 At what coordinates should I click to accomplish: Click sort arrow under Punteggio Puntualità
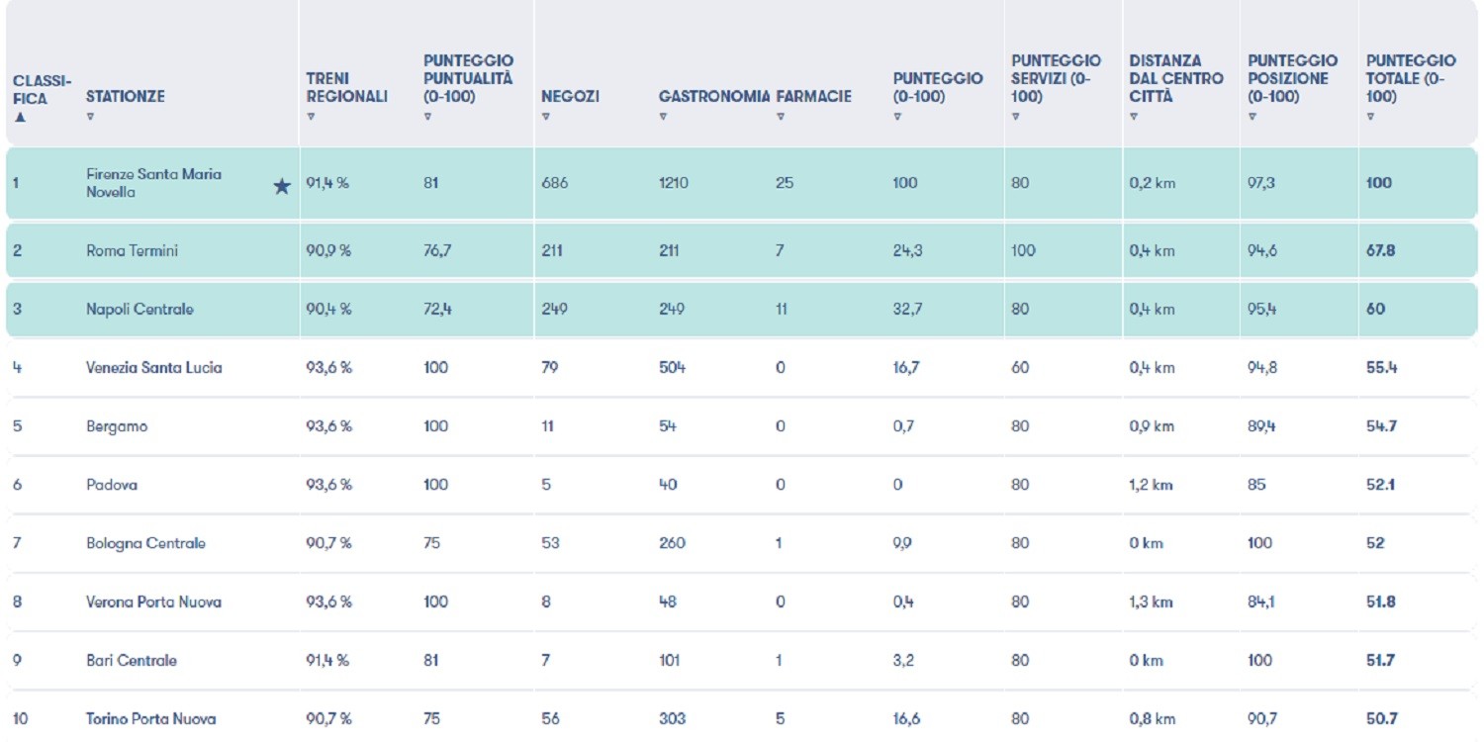point(427,117)
